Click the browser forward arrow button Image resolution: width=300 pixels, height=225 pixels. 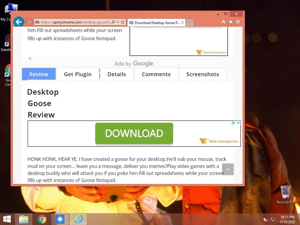[29, 22]
